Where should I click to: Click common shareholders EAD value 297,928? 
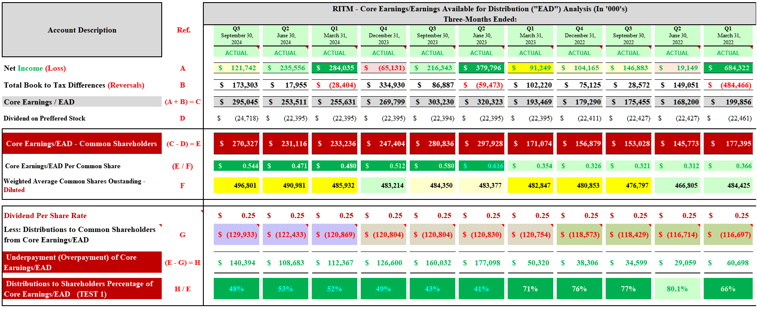coord(481,144)
